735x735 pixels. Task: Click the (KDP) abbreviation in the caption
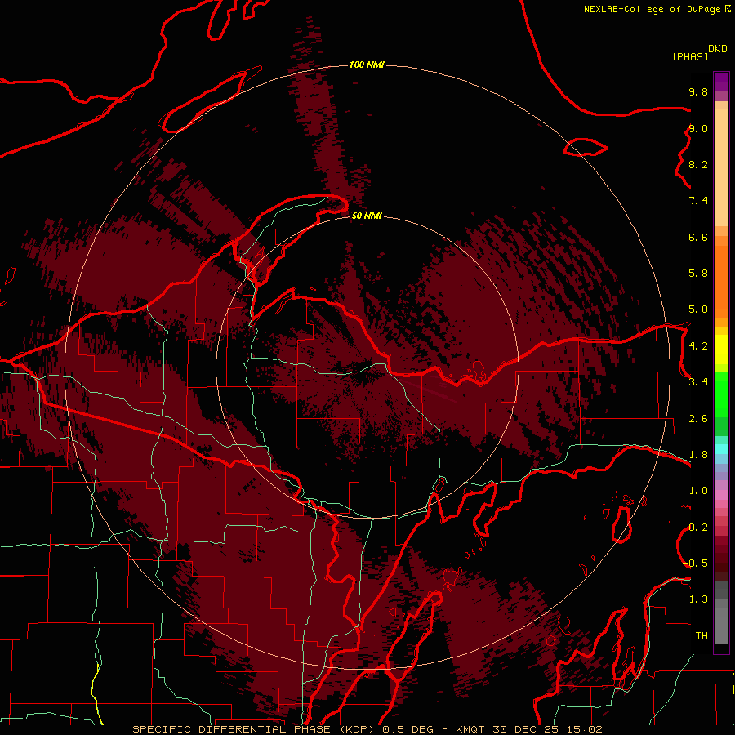tap(357, 729)
